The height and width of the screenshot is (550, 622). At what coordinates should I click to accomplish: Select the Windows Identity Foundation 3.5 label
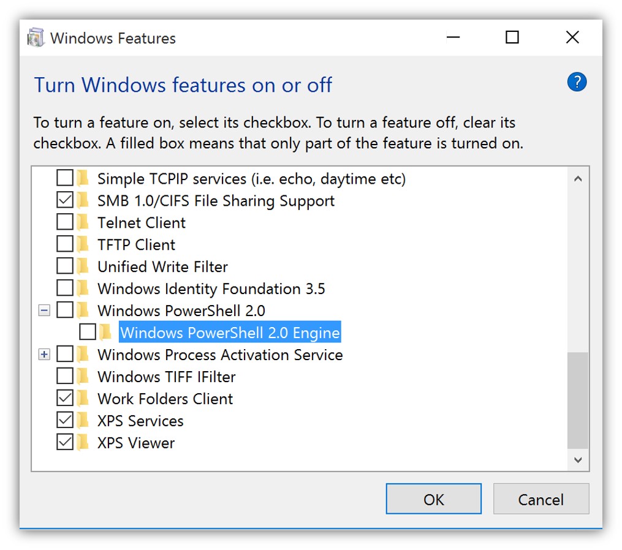(x=211, y=288)
